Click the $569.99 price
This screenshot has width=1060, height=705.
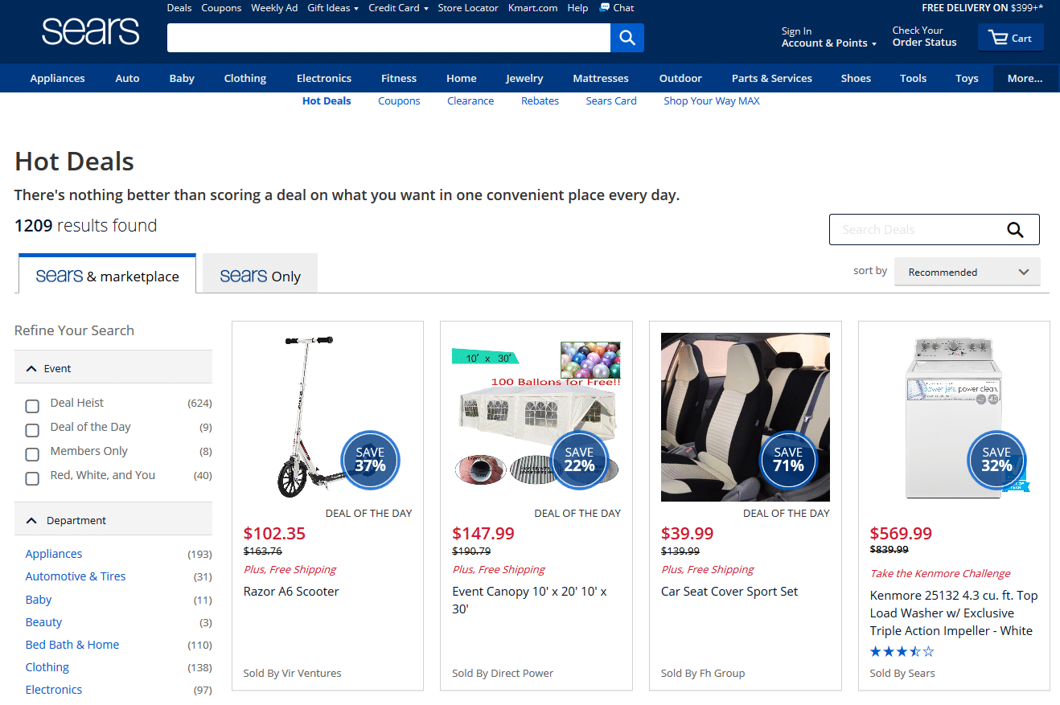[901, 534]
